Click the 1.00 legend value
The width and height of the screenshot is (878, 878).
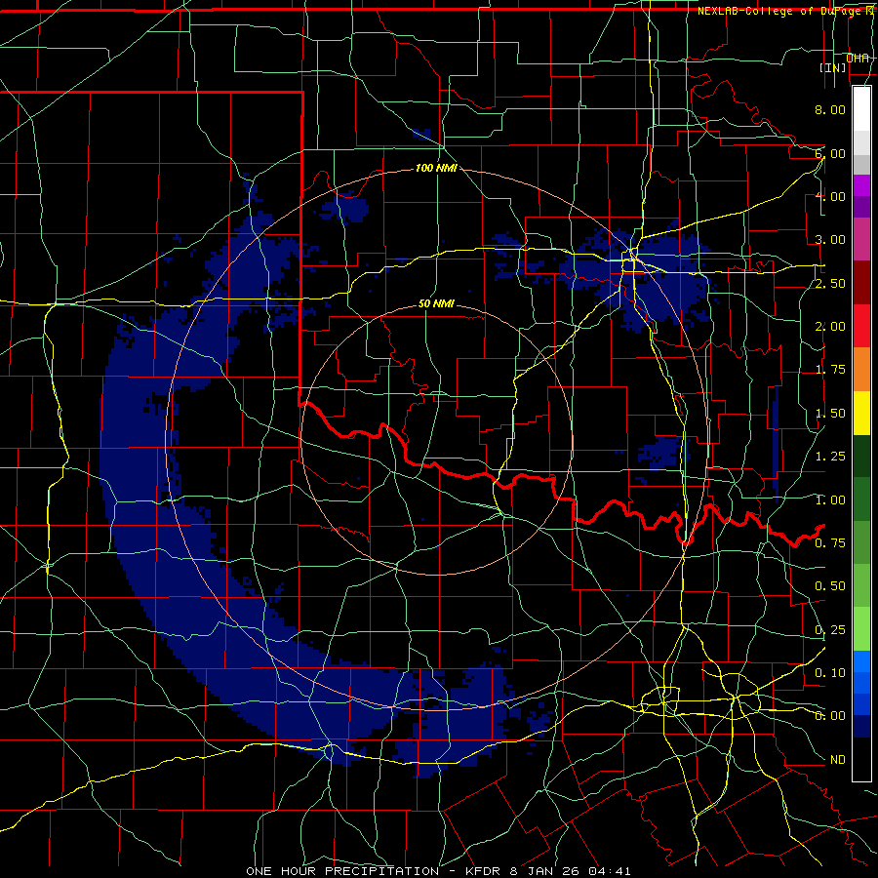[x=830, y=500]
